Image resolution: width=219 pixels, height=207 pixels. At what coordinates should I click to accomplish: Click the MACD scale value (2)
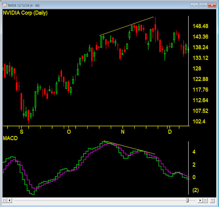(196, 190)
